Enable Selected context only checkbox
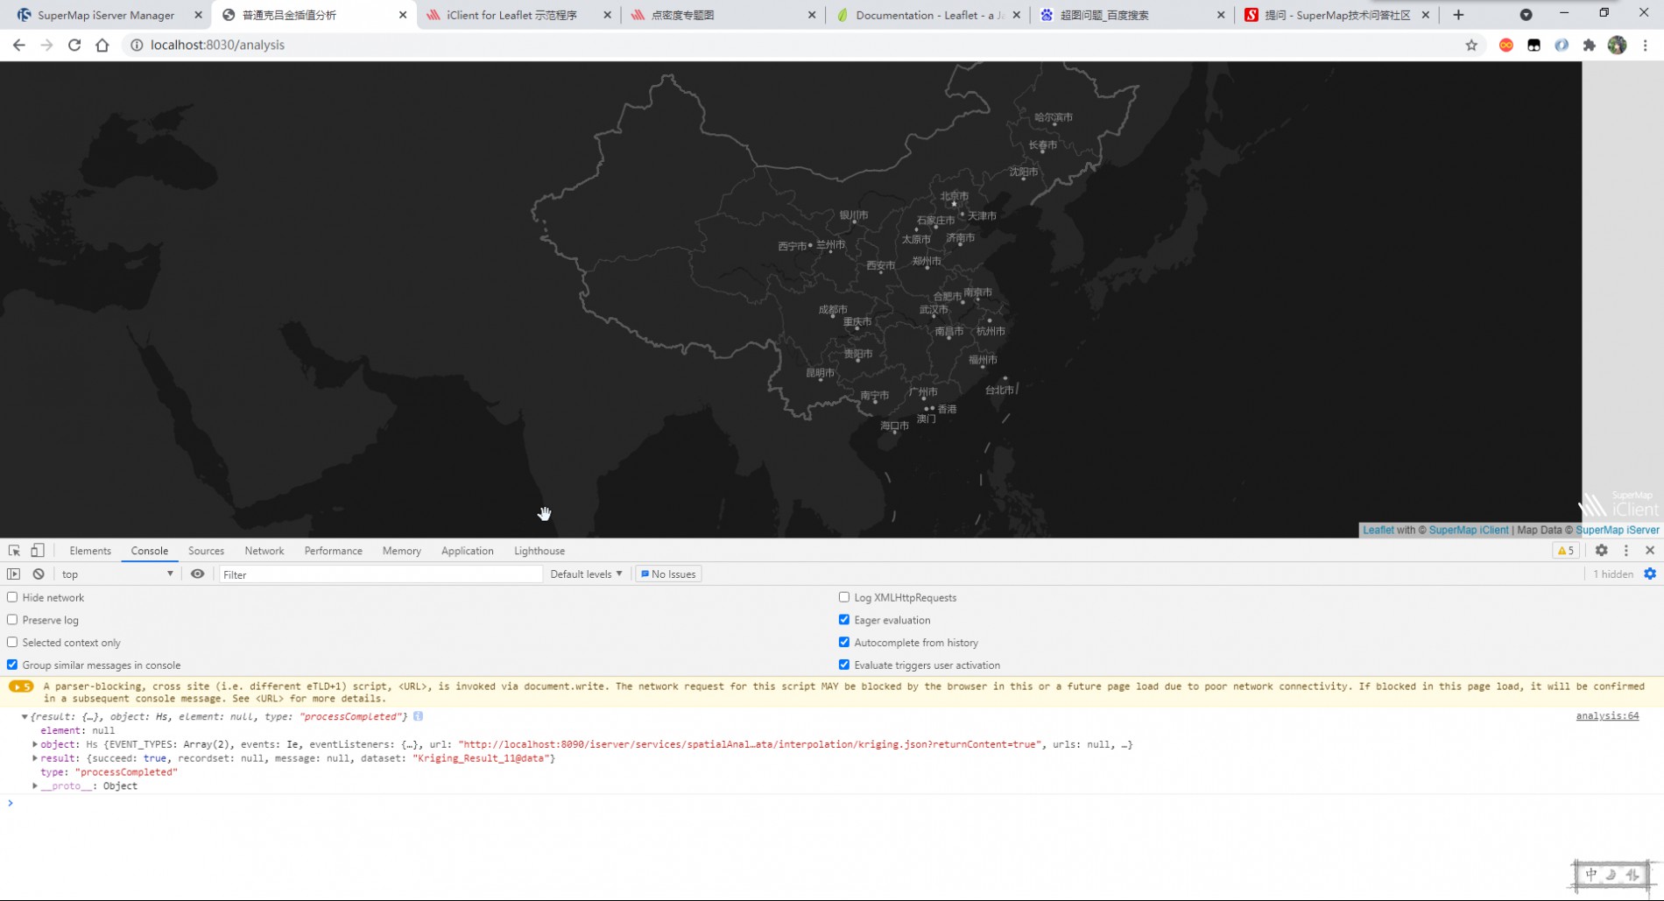This screenshot has width=1664, height=901. [12, 643]
